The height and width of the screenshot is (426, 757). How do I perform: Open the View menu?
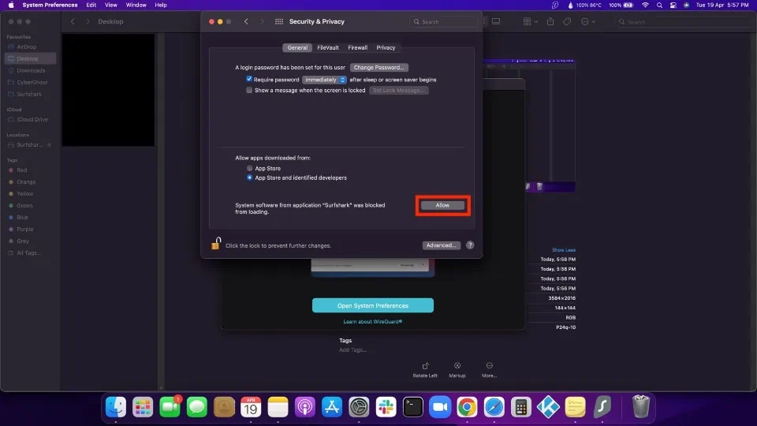pos(111,5)
